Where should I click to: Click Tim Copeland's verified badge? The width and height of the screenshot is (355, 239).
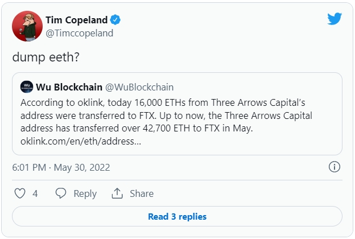[x=115, y=20]
